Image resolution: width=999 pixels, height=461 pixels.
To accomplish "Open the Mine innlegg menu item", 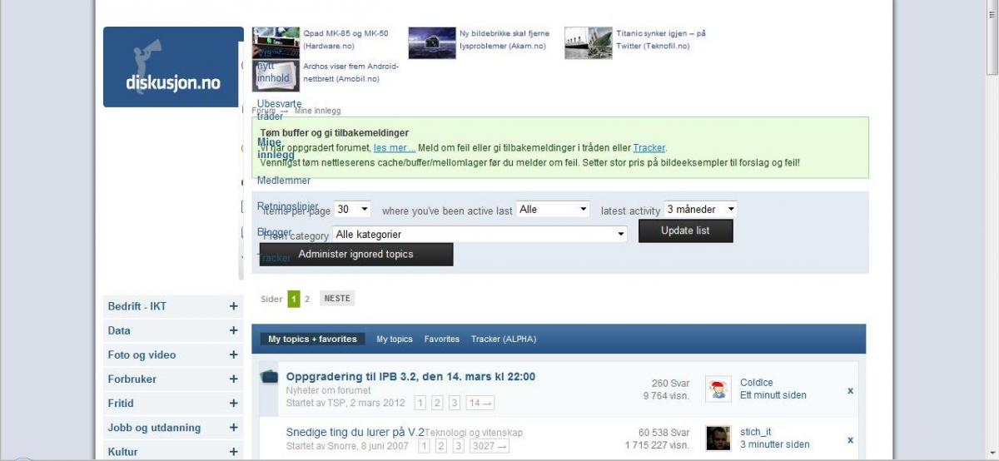I will coord(276,148).
